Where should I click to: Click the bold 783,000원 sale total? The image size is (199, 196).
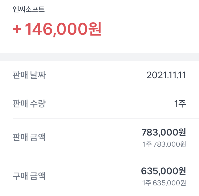tap(164, 132)
